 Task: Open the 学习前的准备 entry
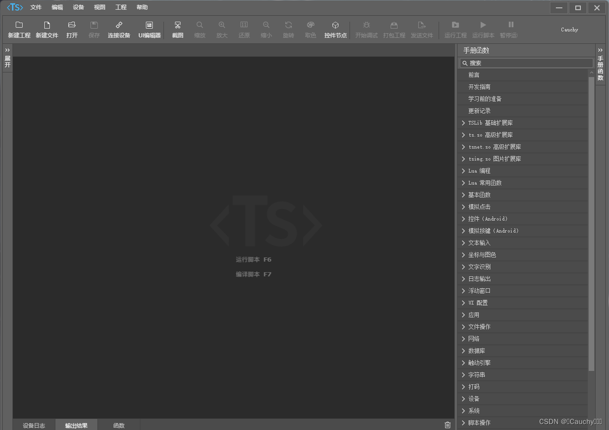coord(522,99)
